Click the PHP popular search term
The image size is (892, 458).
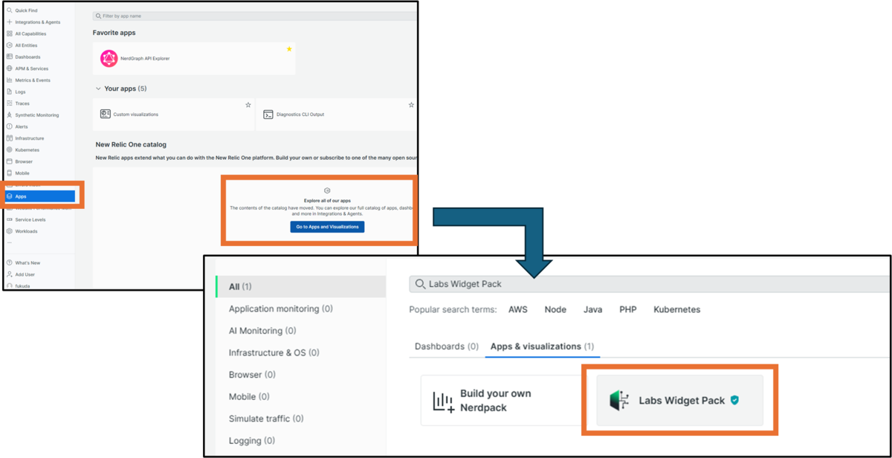[628, 309]
